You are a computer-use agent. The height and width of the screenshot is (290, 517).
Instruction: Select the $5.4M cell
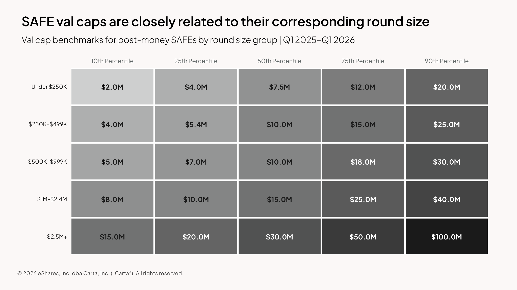pyautogui.click(x=196, y=124)
